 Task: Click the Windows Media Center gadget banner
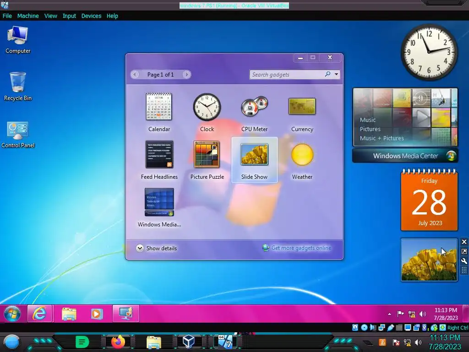click(x=405, y=156)
